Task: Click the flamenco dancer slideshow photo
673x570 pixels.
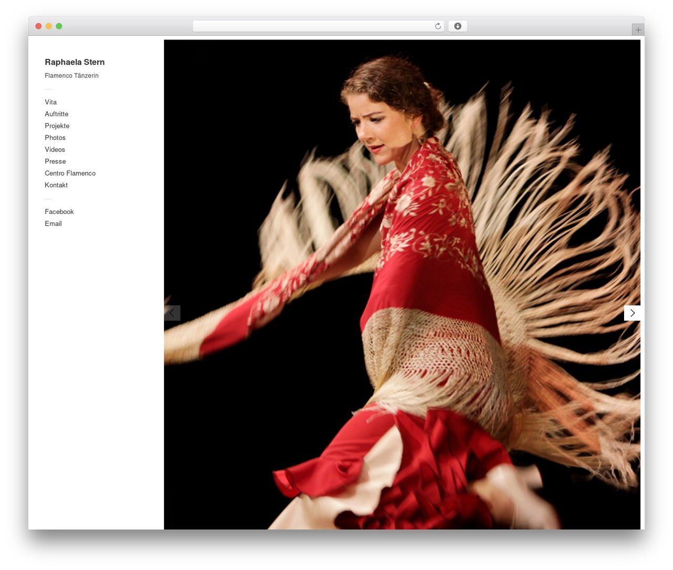Action: pyautogui.click(x=402, y=284)
